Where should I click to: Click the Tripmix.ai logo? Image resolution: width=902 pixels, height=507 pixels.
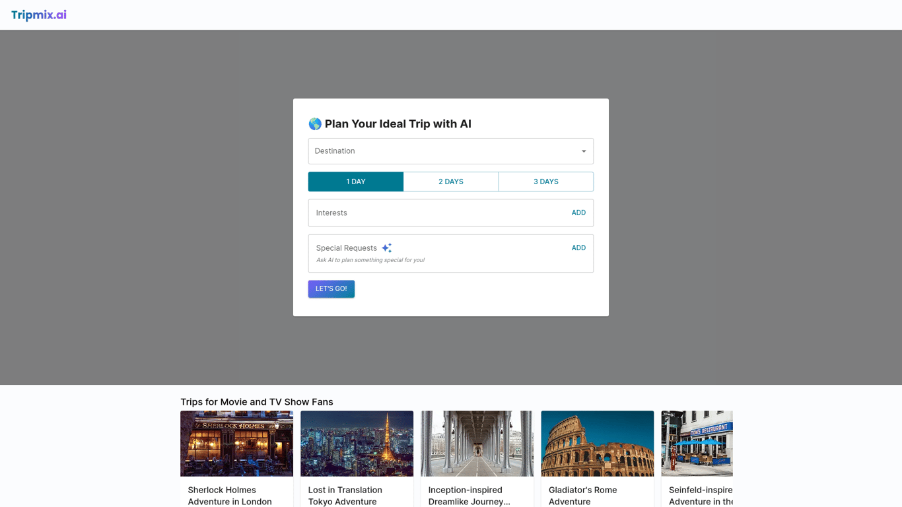(39, 15)
